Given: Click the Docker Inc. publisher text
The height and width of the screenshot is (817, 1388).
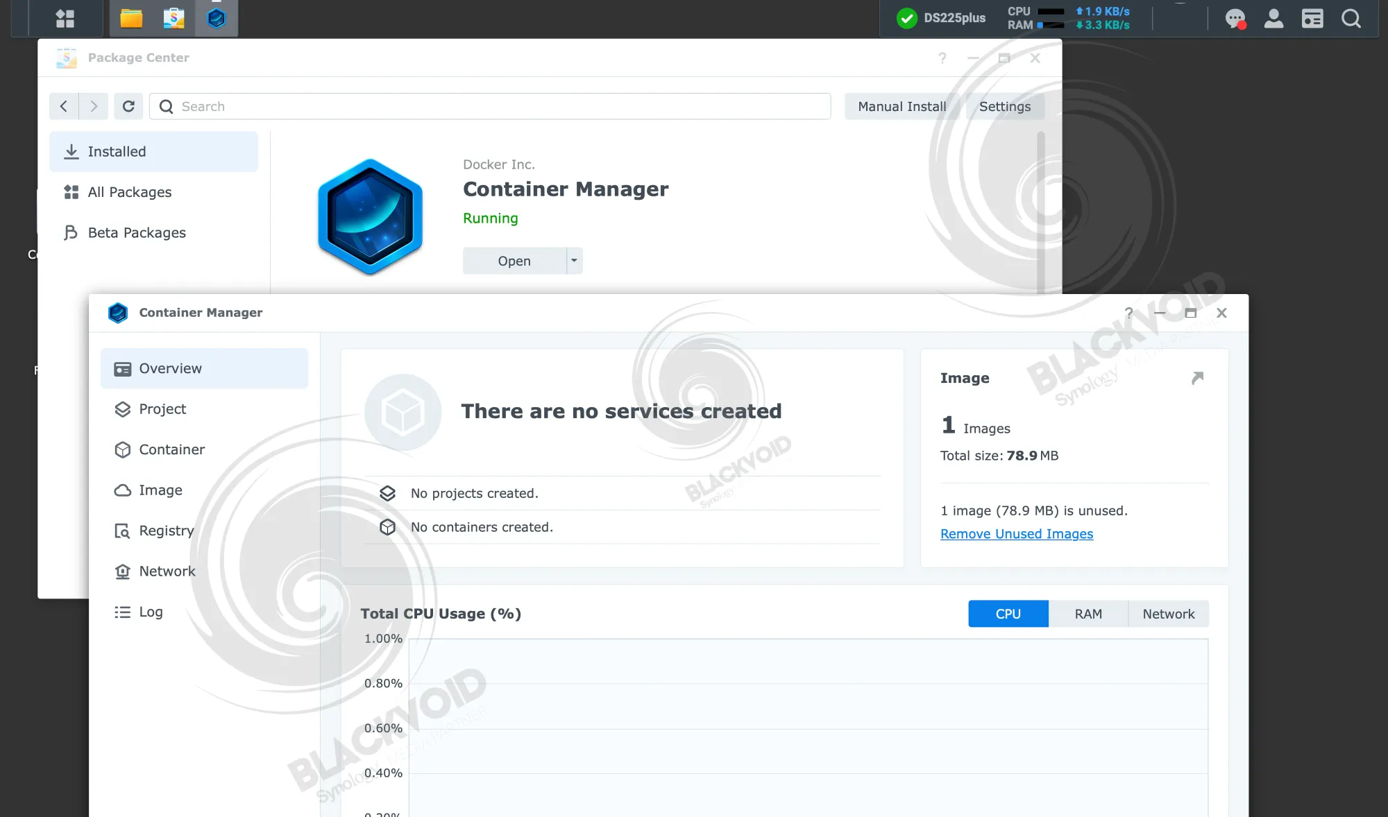Looking at the screenshot, I should click(499, 164).
